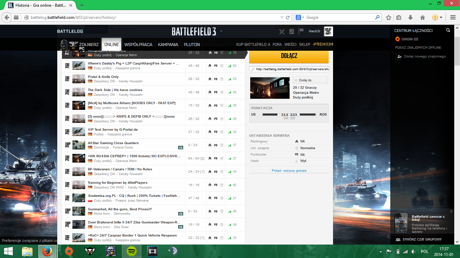Open the flag notifications icon in header

pos(301,31)
